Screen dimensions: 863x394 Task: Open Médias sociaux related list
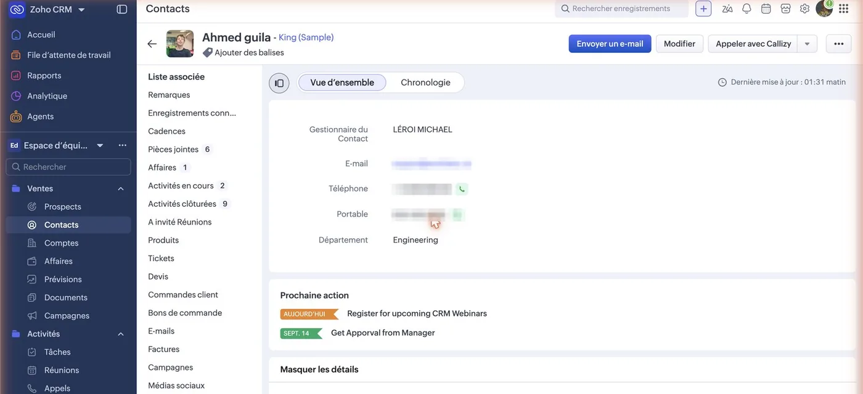pyautogui.click(x=176, y=385)
